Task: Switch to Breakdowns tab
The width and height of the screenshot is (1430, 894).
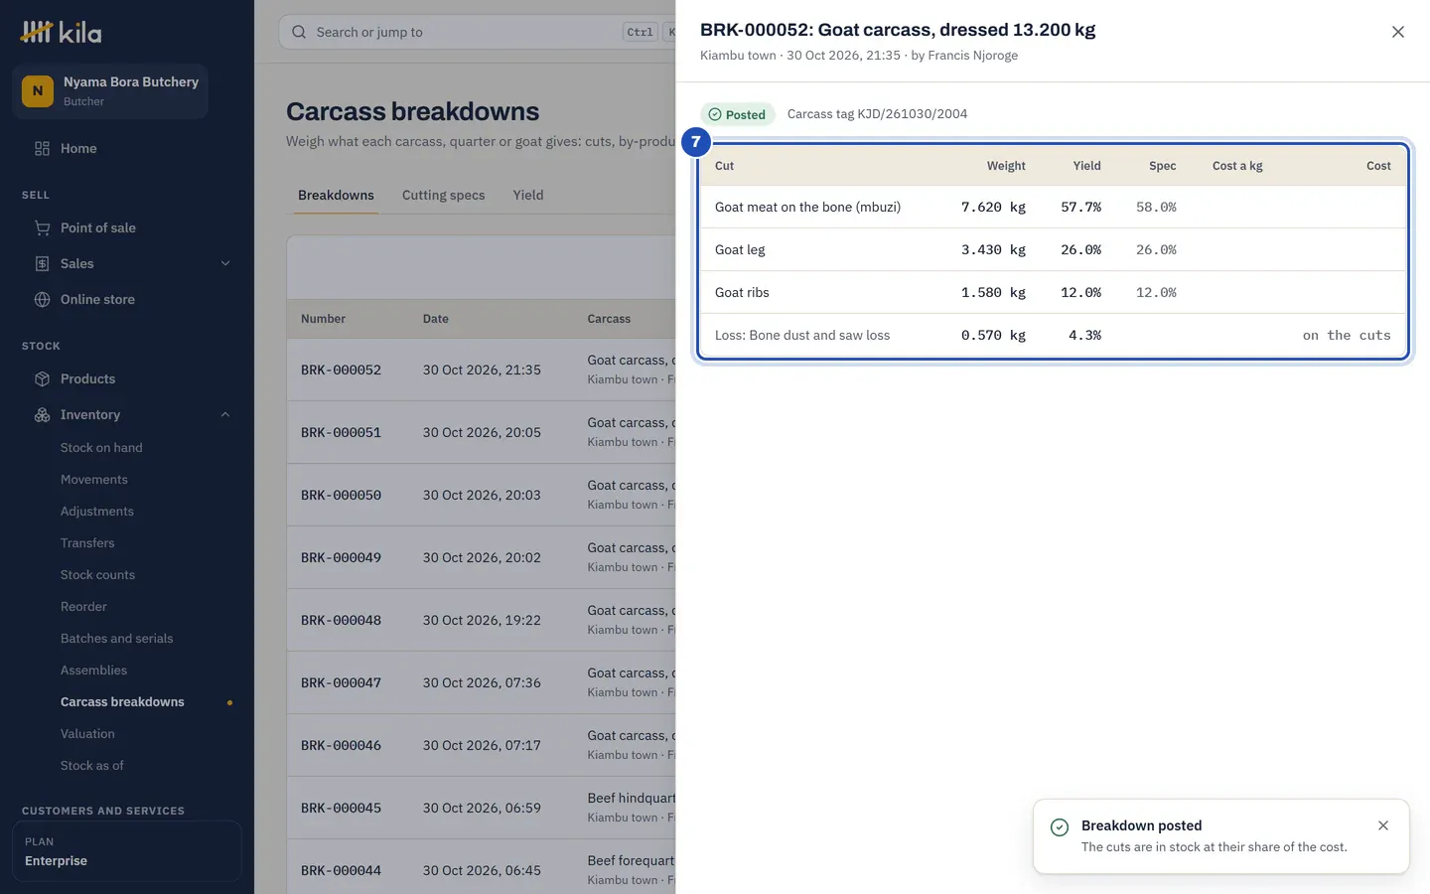Action: [336, 195]
